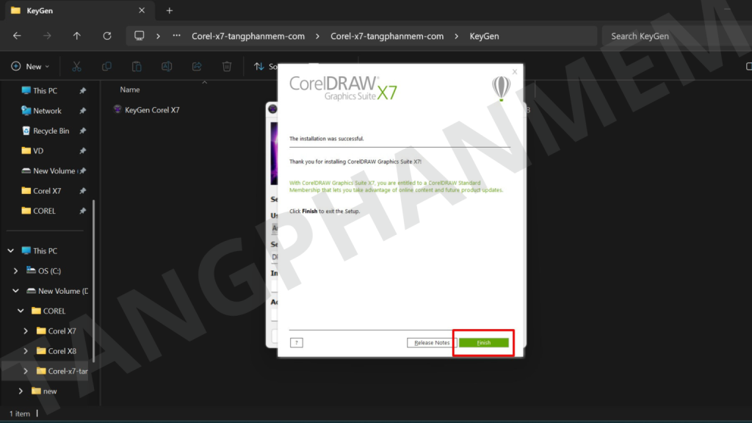Expand the OS (C:) drive tree node
752x423 pixels.
point(16,271)
